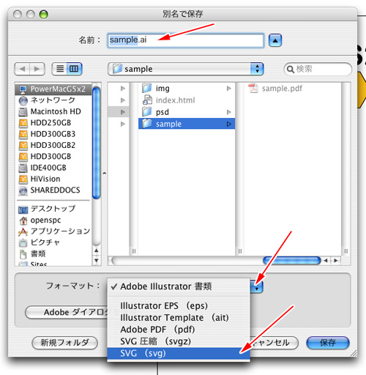Viewport: 366px width, 375px height.
Task: Choose Adobe PDF (pdf) format
Action: click(x=179, y=330)
